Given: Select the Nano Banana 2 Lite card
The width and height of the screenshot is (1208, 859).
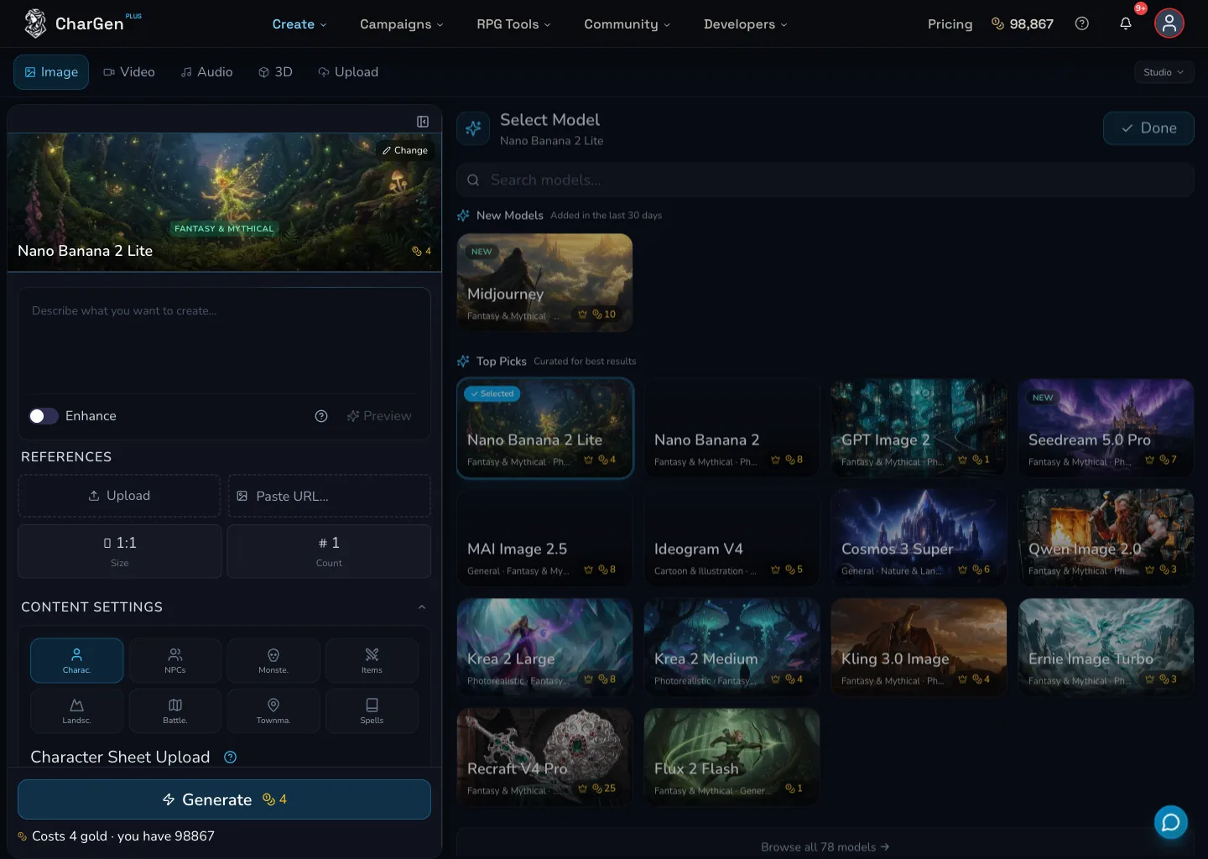Looking at the screenshot, I should click(545, 428).
